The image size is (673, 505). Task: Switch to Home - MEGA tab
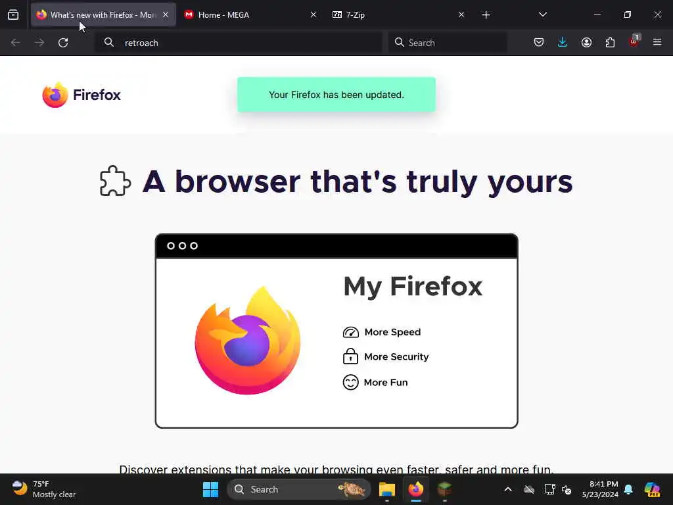(x=250, y=14)
